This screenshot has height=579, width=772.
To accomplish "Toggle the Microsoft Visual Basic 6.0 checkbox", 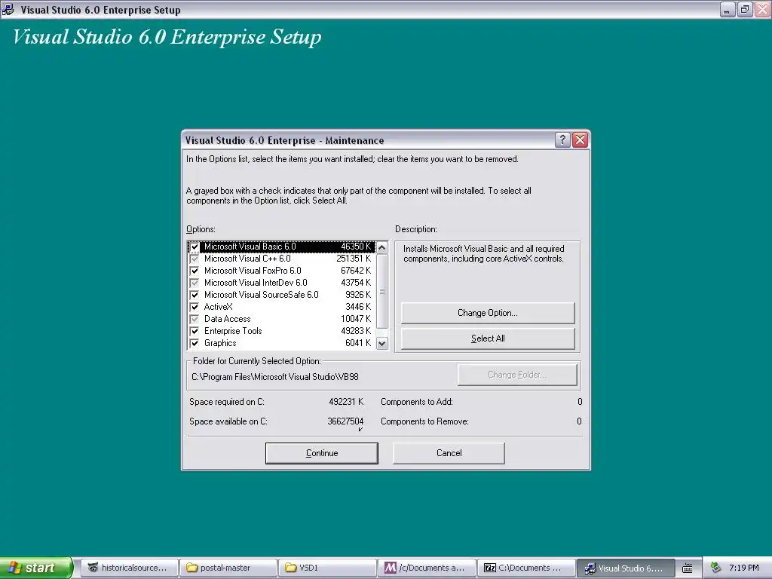I will point(195,247).
